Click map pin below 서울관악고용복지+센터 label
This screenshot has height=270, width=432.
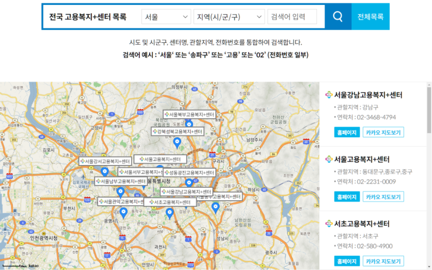click(123, 213)
